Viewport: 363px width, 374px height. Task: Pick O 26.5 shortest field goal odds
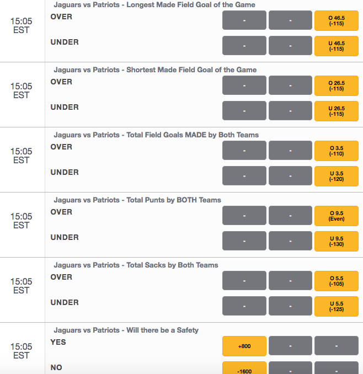337,86
